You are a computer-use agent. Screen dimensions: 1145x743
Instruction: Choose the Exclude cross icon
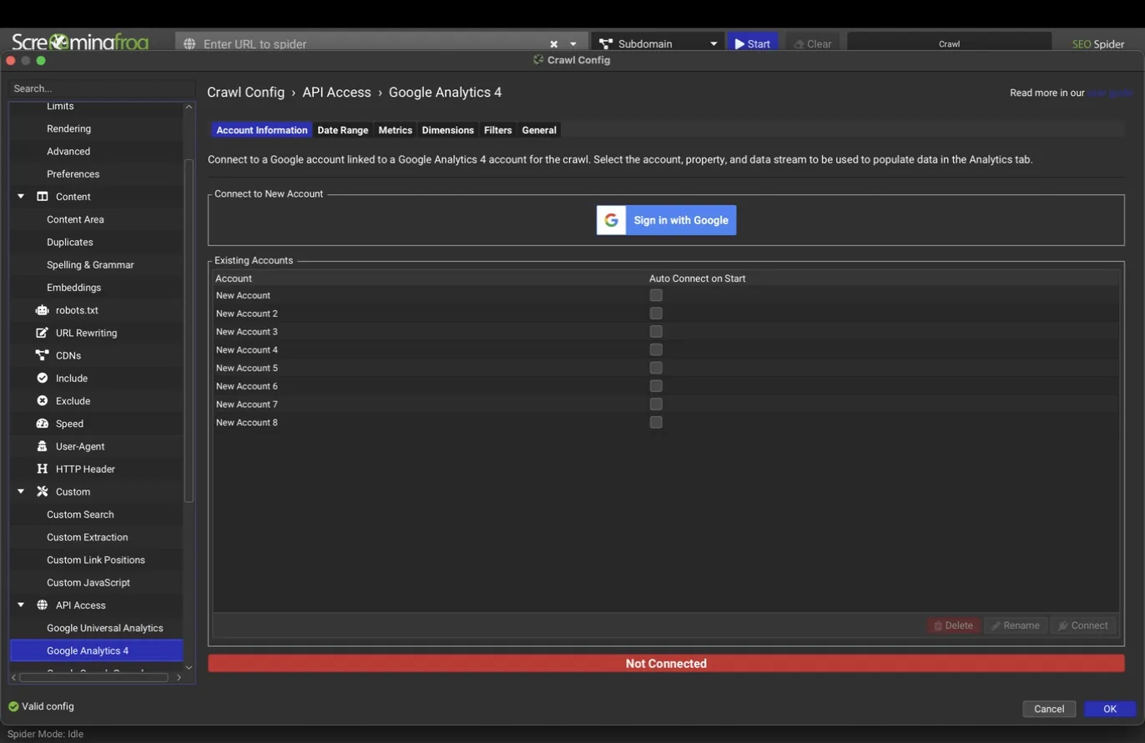(x=42, y=401)
